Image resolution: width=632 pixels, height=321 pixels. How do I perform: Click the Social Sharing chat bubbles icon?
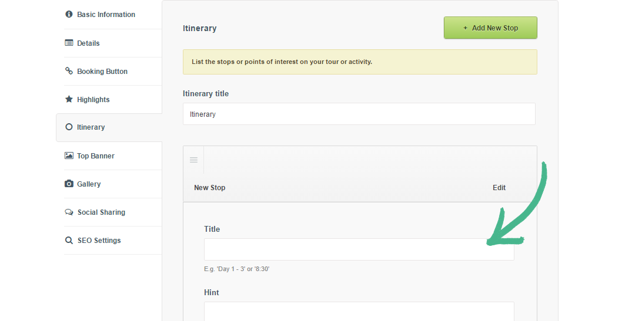tap(69, 212)
